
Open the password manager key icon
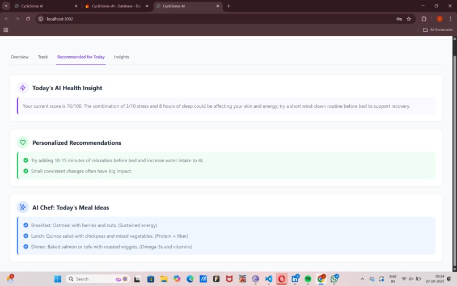tap(399, 19)
